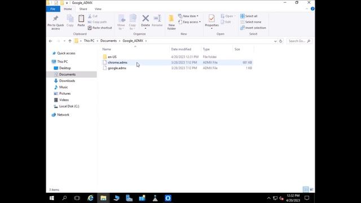Expand the address bar history dropdown
361x203 pixels.
tap(275, 41)
